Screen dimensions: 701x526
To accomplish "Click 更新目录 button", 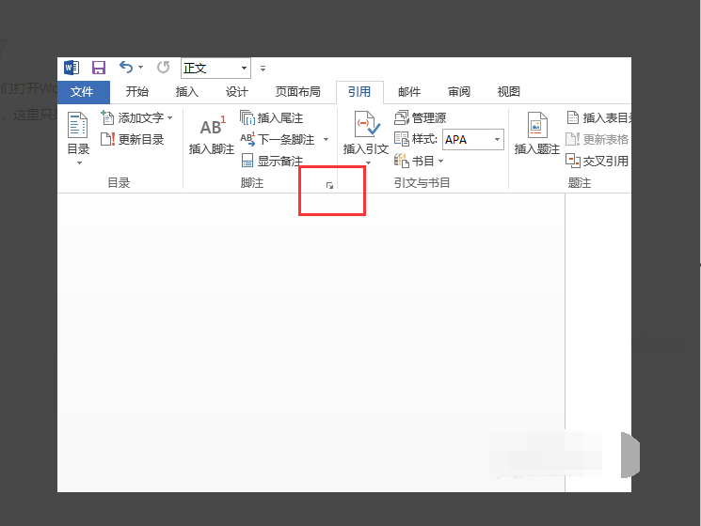I will pyautogui.click(x=133, y=140).
